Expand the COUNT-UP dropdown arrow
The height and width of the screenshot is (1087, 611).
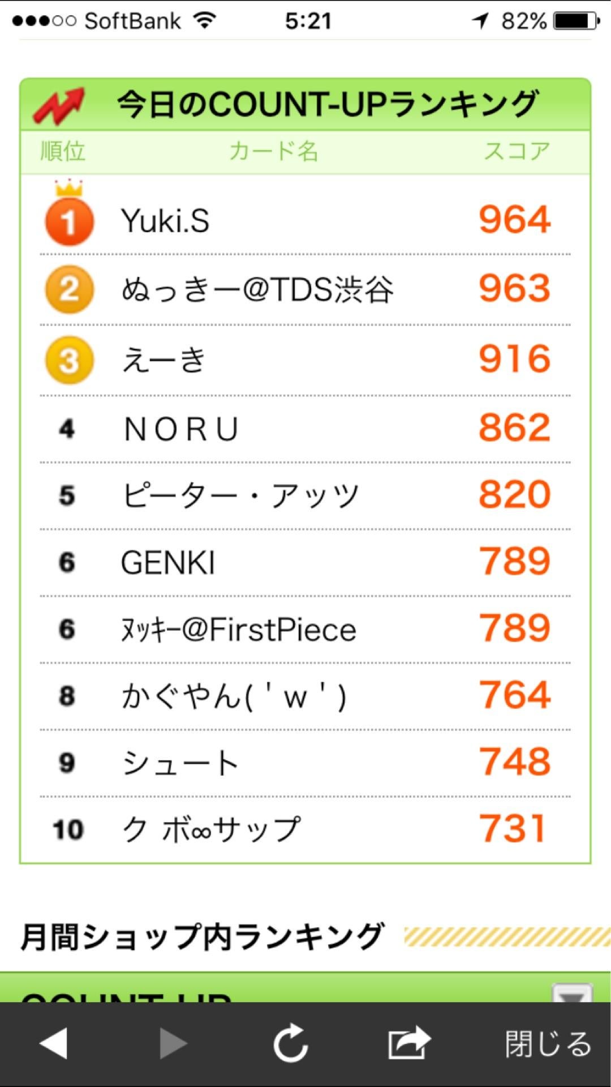[x=571, y=994]
